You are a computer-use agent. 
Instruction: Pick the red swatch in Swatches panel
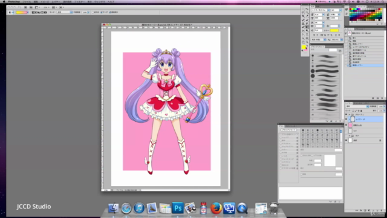350,9
